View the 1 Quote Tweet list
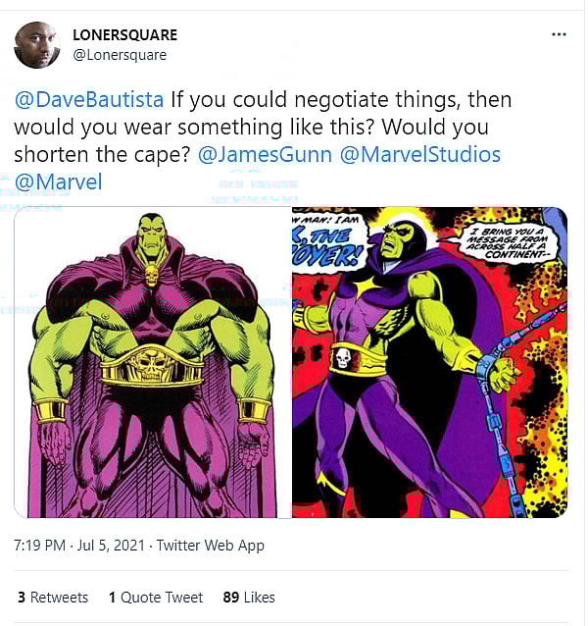The height and width of the screenshot is (626, 588). click(x=156, y=598)
